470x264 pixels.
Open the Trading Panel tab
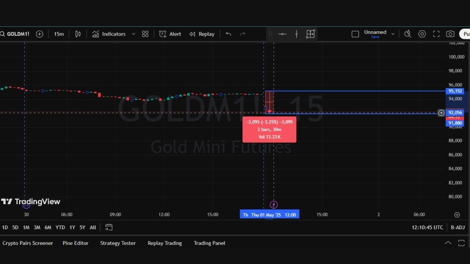(x=210, y=243)
